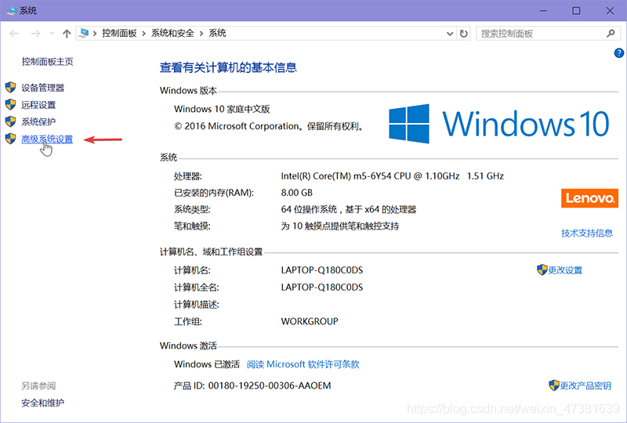The width and height of the screenshot is (627, 423).
Task: Click the Back navigation arrow
Action: [x=14, y=34]
